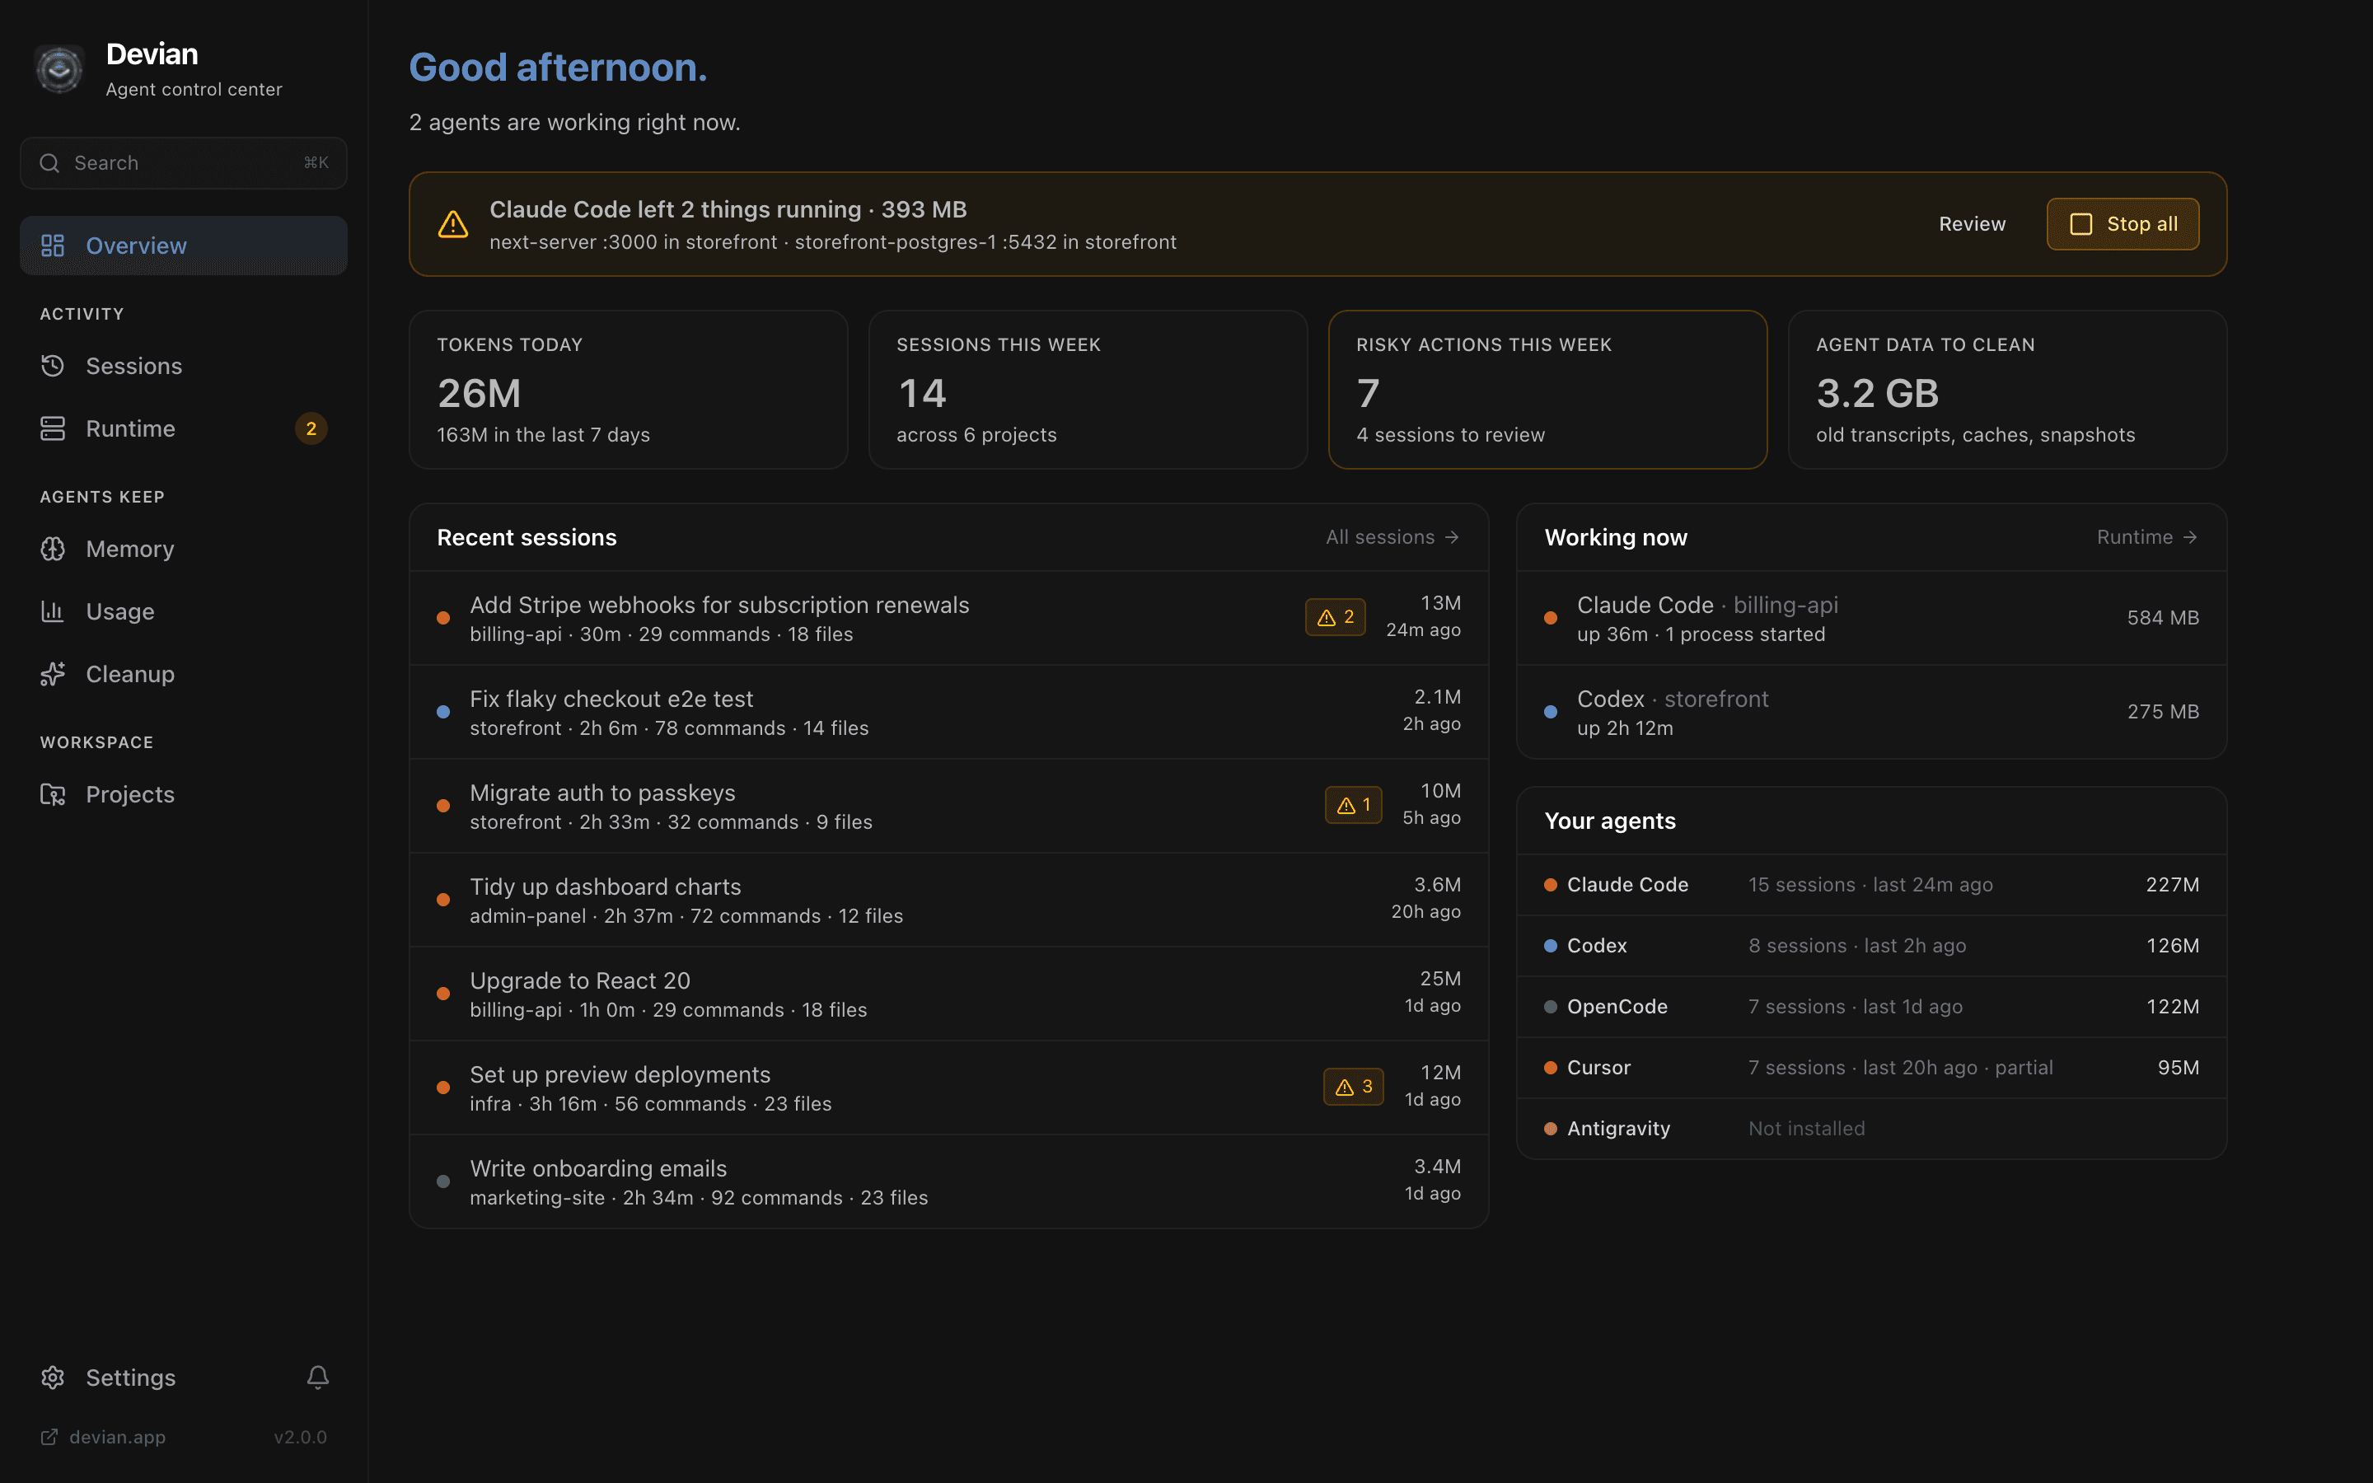Open the Tokens today card
This screenshot has width=2373, height=1483.
(629, 390)
